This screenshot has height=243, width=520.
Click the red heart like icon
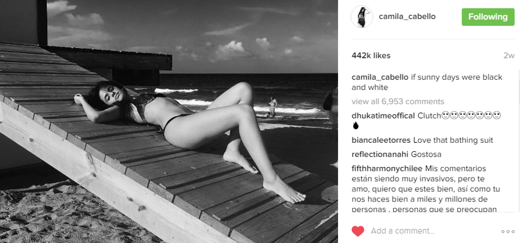click(x=358, y=231)
